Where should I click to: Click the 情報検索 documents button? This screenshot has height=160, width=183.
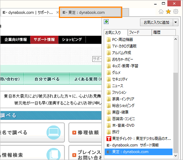tap(32, 153)
